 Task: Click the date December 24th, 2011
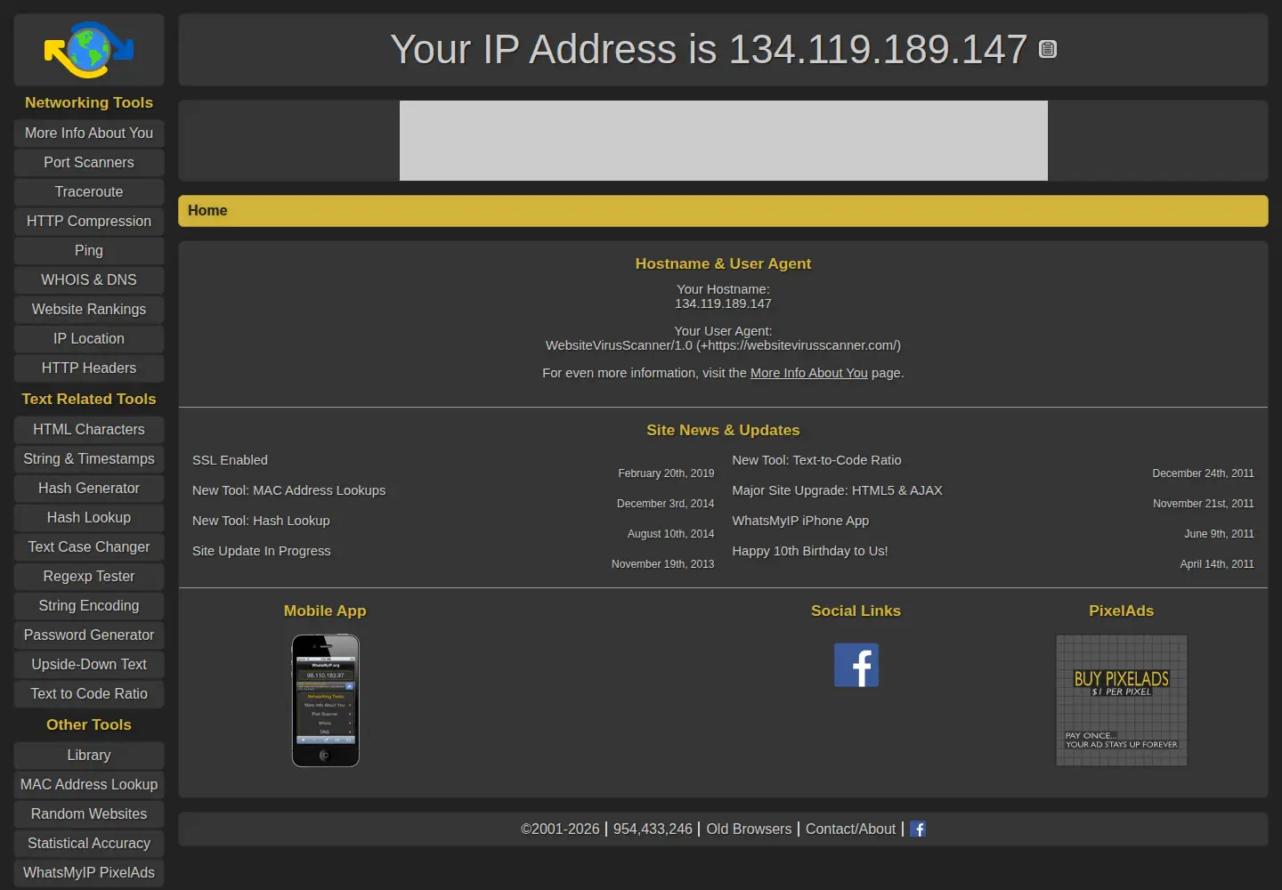point(1203,473)
